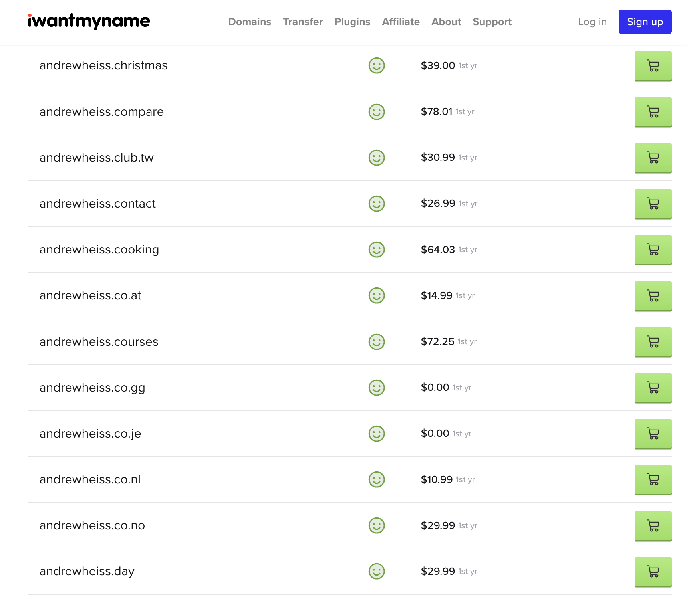
Task: Add free andrewheiss.co.gg domain to cart
Action: pos(653,388)
